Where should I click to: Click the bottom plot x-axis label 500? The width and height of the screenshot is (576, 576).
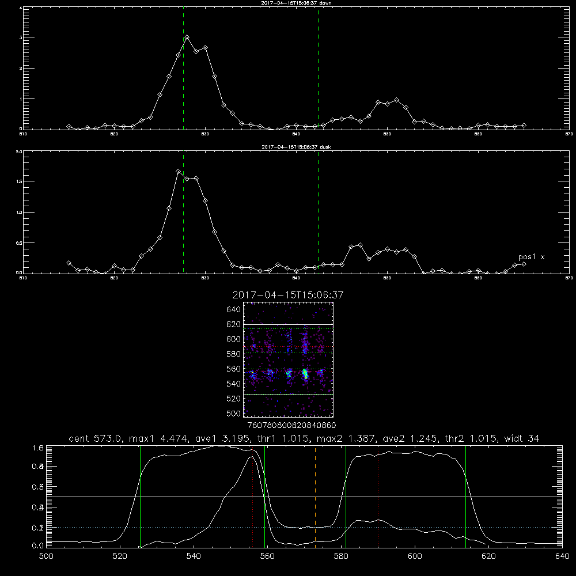point(46,556)
